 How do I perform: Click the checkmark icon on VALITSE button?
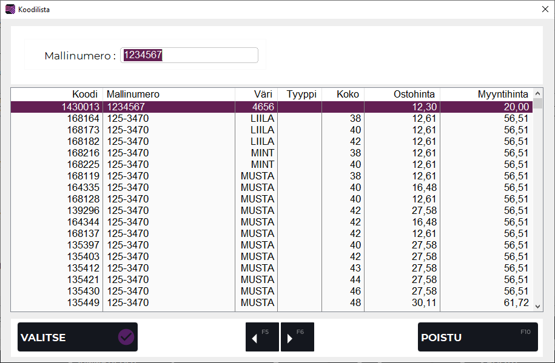[x=126, y=337]
